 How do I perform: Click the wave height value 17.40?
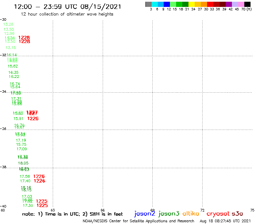[x=25, y=181]
